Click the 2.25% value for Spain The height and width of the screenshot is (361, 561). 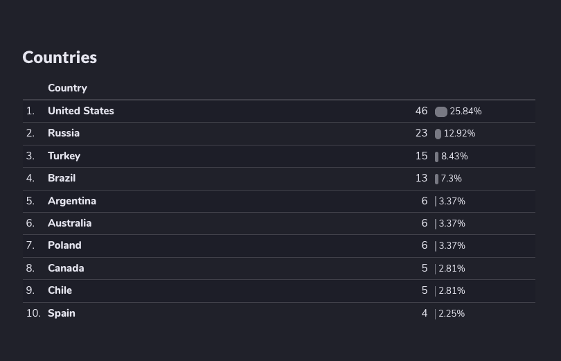pos(452,314)
